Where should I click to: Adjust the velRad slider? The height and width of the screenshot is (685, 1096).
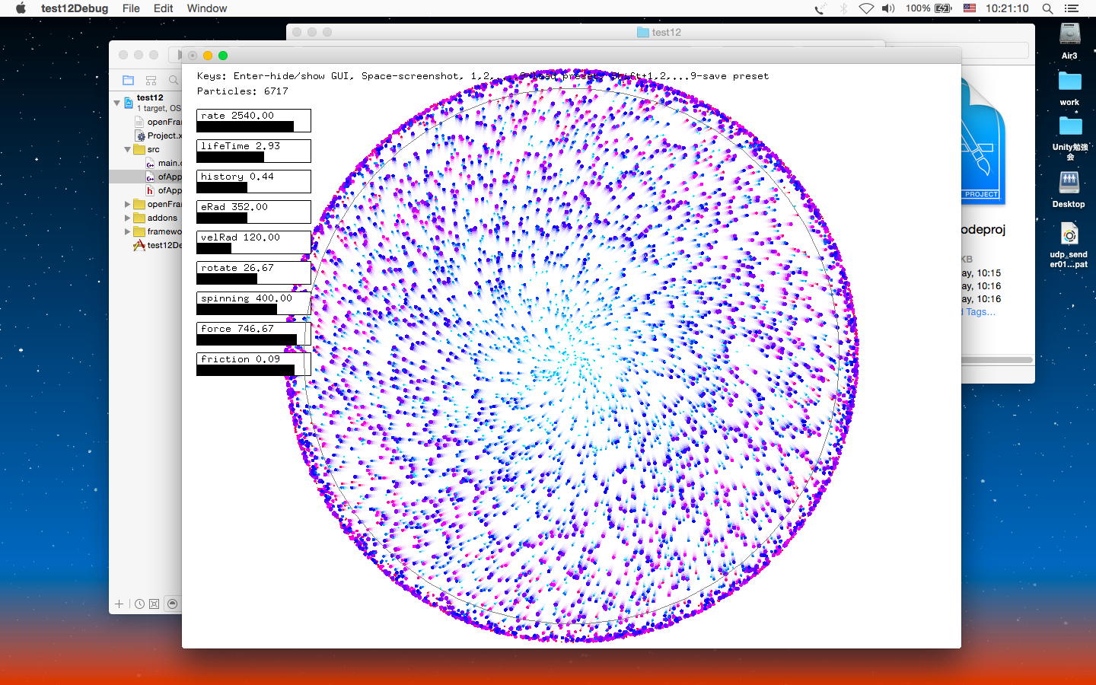(x=253, y=242)
